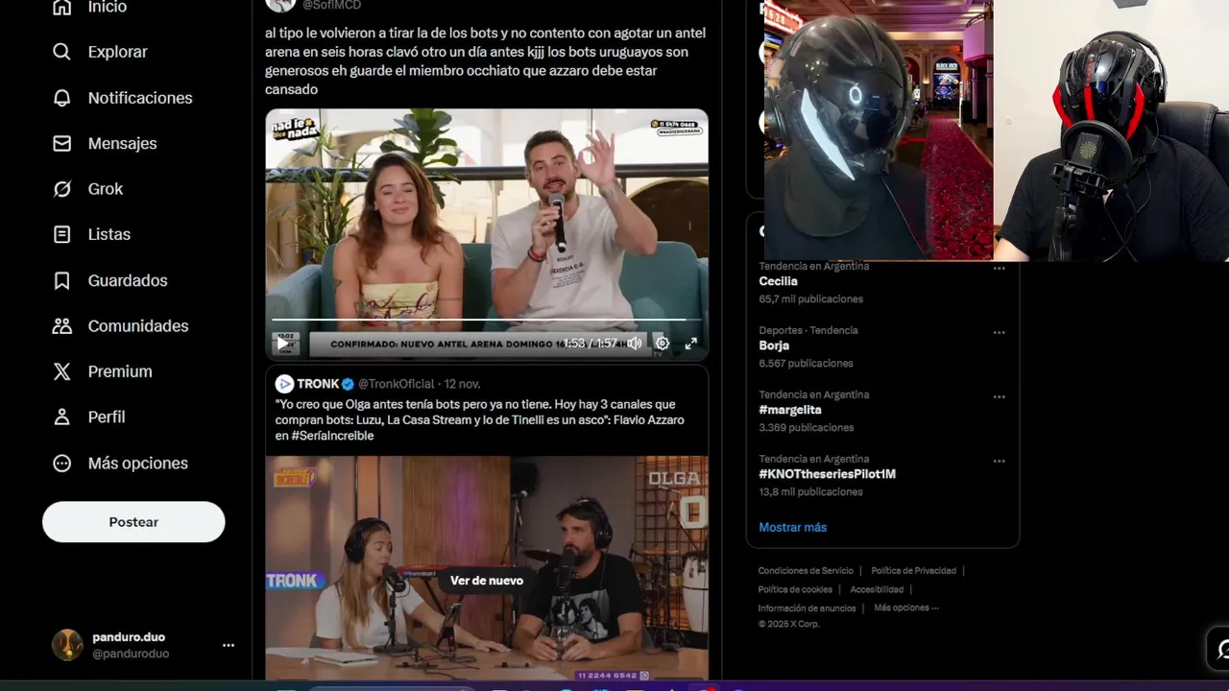Open more options for #KNOTtheseriesPilot1M
The width and height of the screenshot is (1229, 691).
click(999, 461)
